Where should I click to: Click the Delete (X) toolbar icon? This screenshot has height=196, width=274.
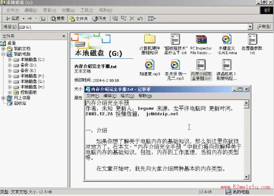(132, 19)
